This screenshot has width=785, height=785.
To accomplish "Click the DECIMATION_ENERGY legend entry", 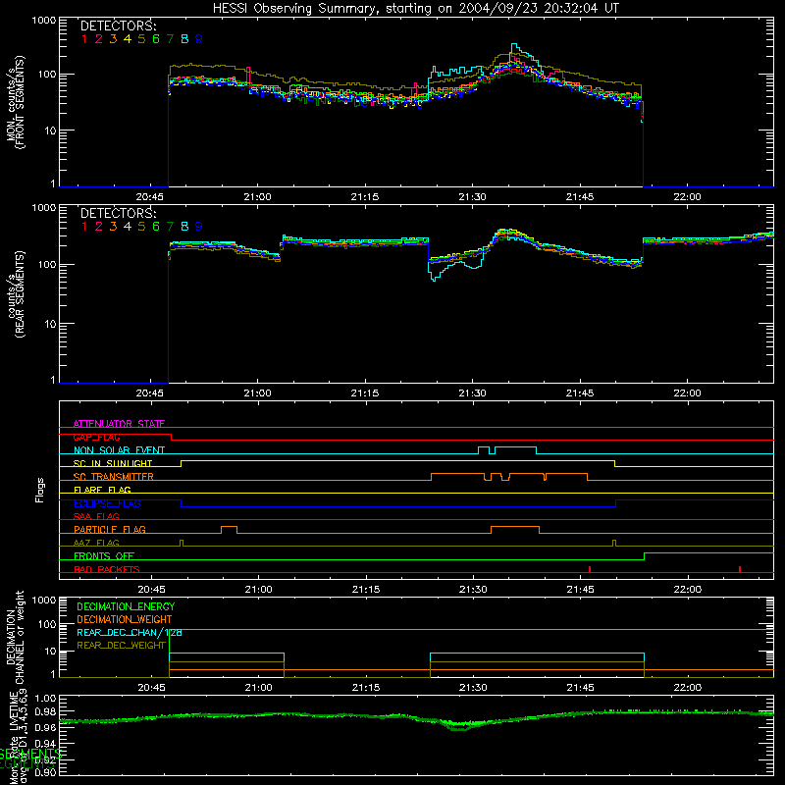I will (x=126, y=606).
